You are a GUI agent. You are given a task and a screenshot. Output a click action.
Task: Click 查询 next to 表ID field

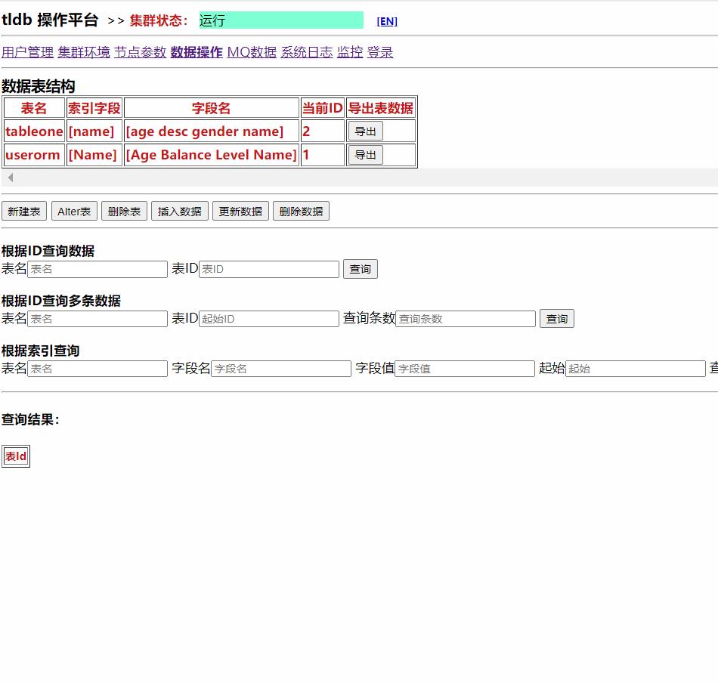[x=360, y=268]
